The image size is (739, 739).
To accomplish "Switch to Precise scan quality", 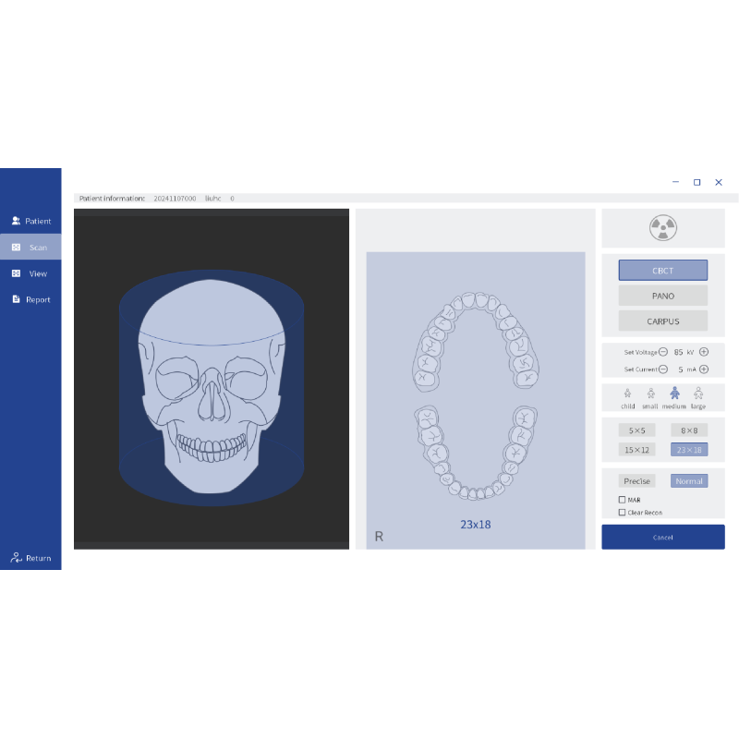I will pos(636,481).
